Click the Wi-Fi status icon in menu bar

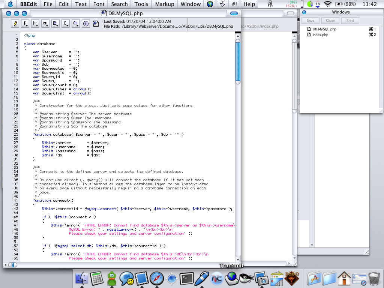[x=328, y=4]
